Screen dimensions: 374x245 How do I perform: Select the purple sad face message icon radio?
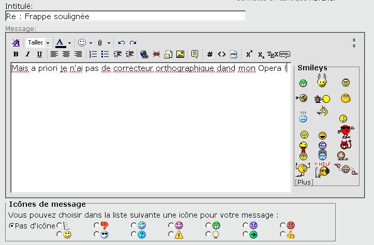tap(245, 225)
